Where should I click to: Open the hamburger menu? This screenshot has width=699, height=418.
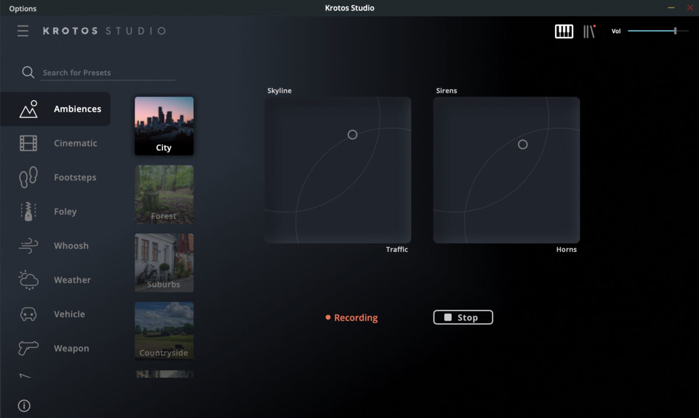point(23,31)
